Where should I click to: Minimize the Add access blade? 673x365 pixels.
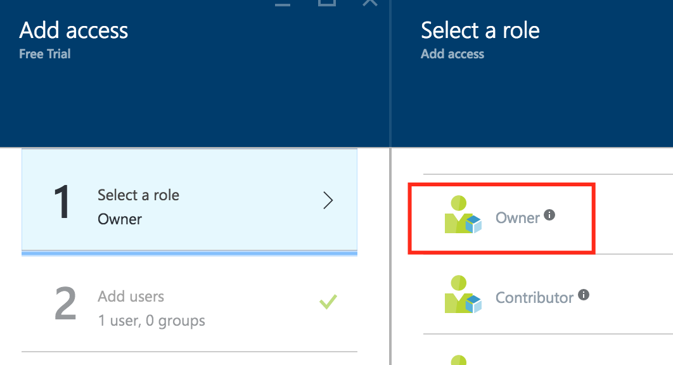click(283, 3)
